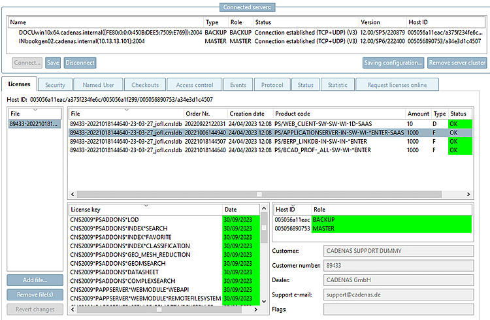Click the Support e-mail field

(x=399, y=295)
